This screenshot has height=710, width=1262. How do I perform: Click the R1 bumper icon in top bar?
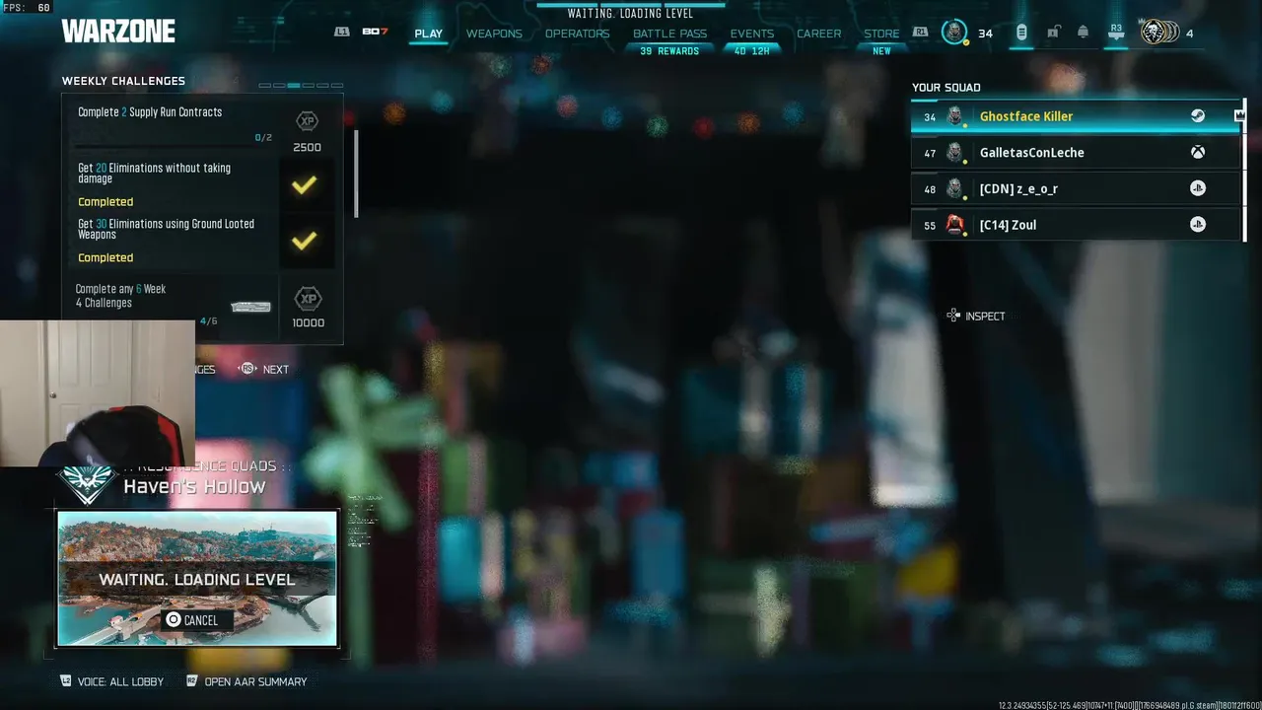click(x=920, y=33)
